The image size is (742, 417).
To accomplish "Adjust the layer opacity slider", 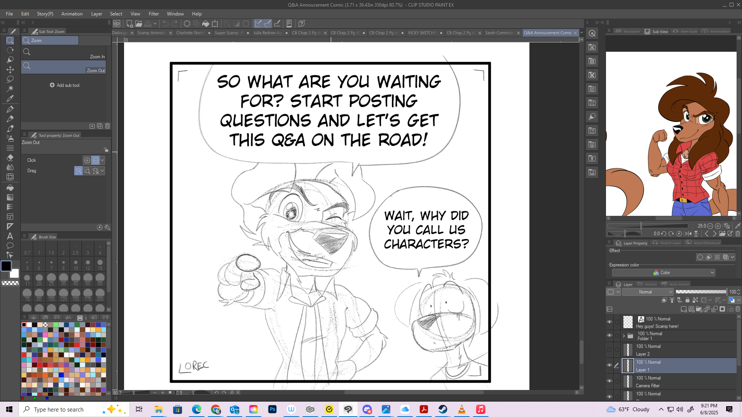I will click(701, 292).
